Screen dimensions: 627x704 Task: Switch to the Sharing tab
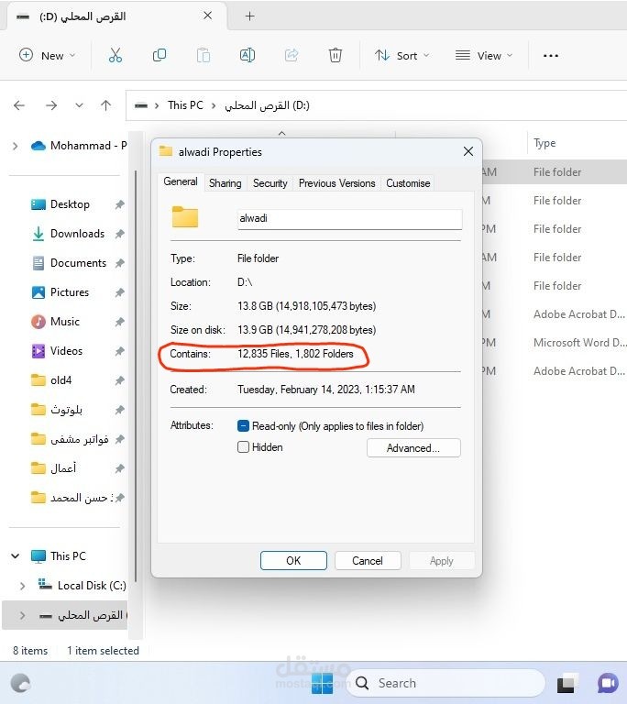[225, 183]
